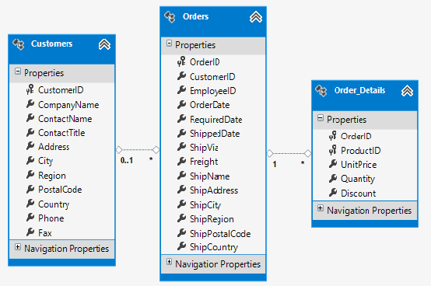
Task: Select the Orders-Order_Details association line
Action: pos(289,153)
